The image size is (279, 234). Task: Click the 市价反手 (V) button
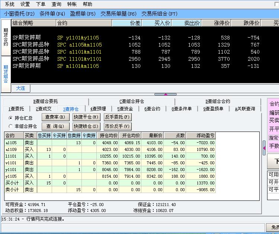tap(118, 126)
